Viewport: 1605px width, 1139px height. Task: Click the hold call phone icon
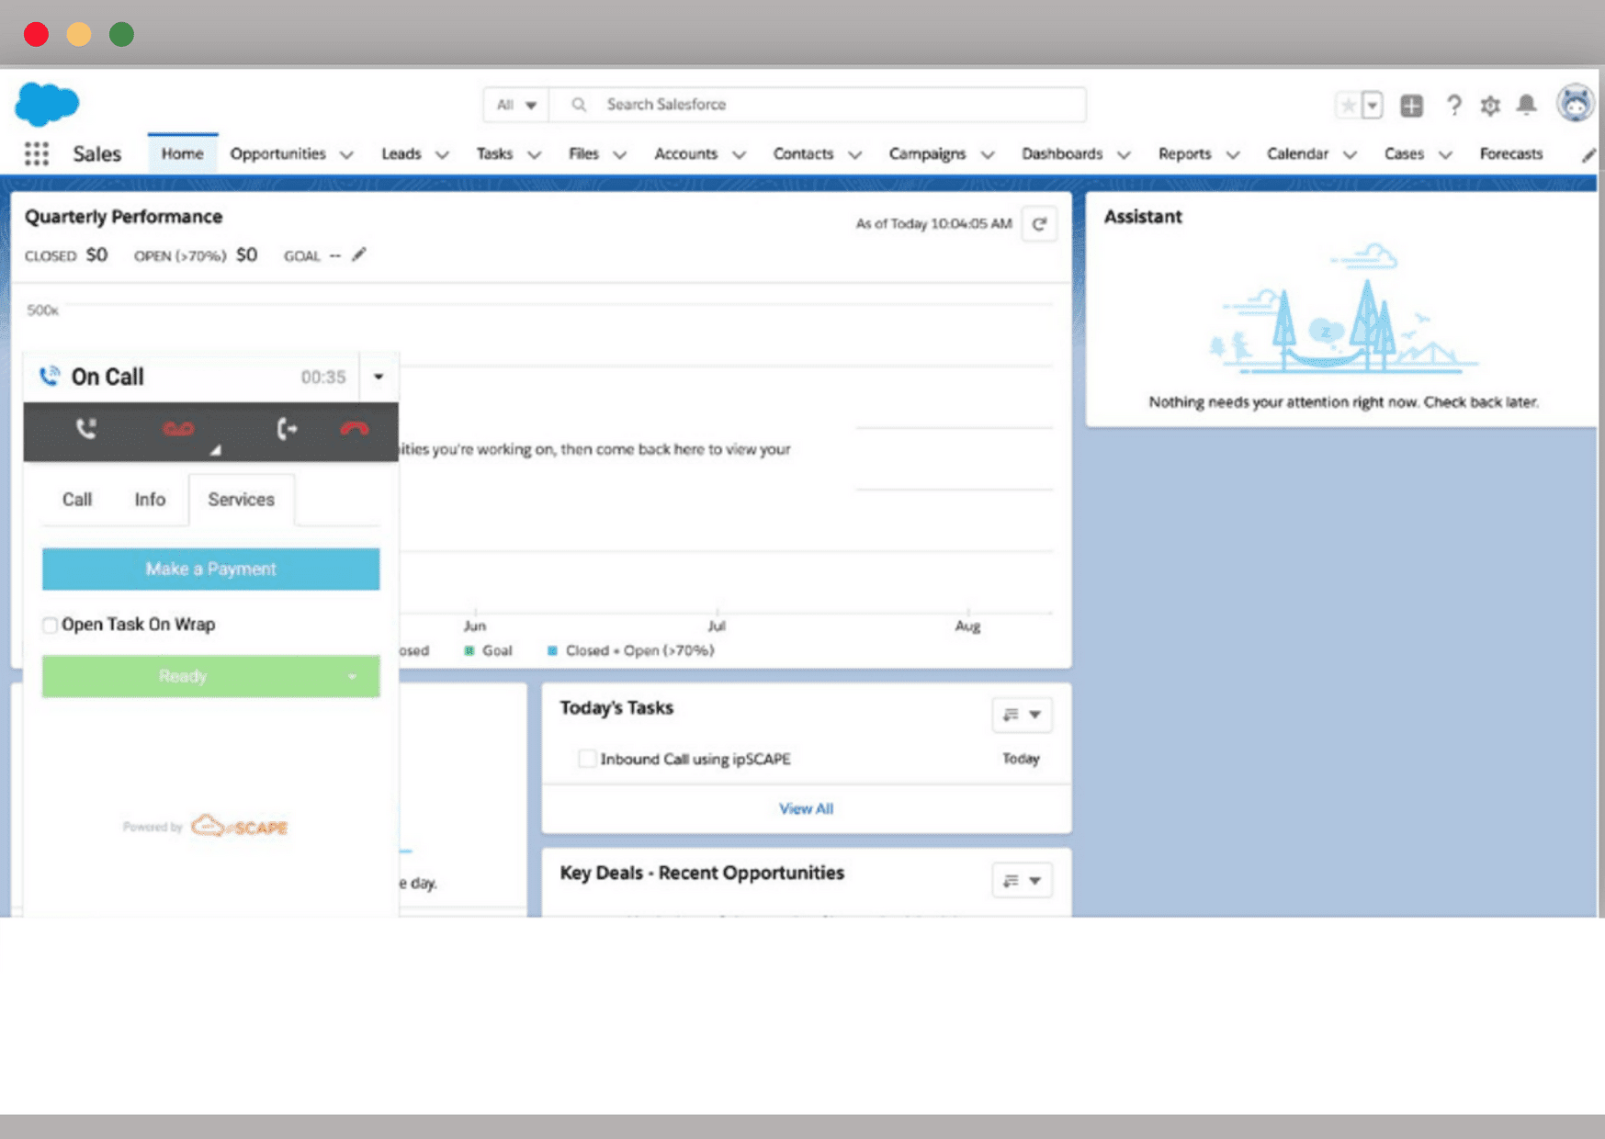point(85,429)
